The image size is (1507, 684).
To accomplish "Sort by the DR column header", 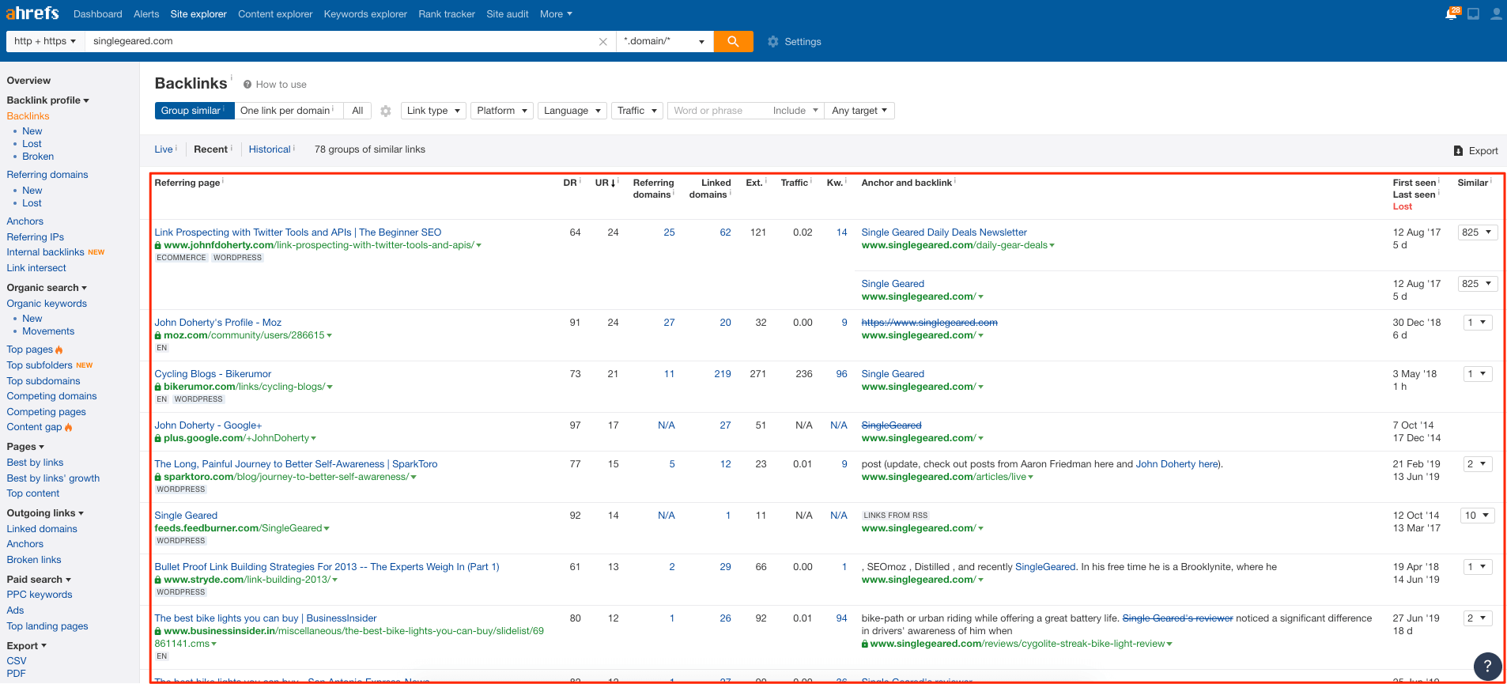I will click(570, 183).
